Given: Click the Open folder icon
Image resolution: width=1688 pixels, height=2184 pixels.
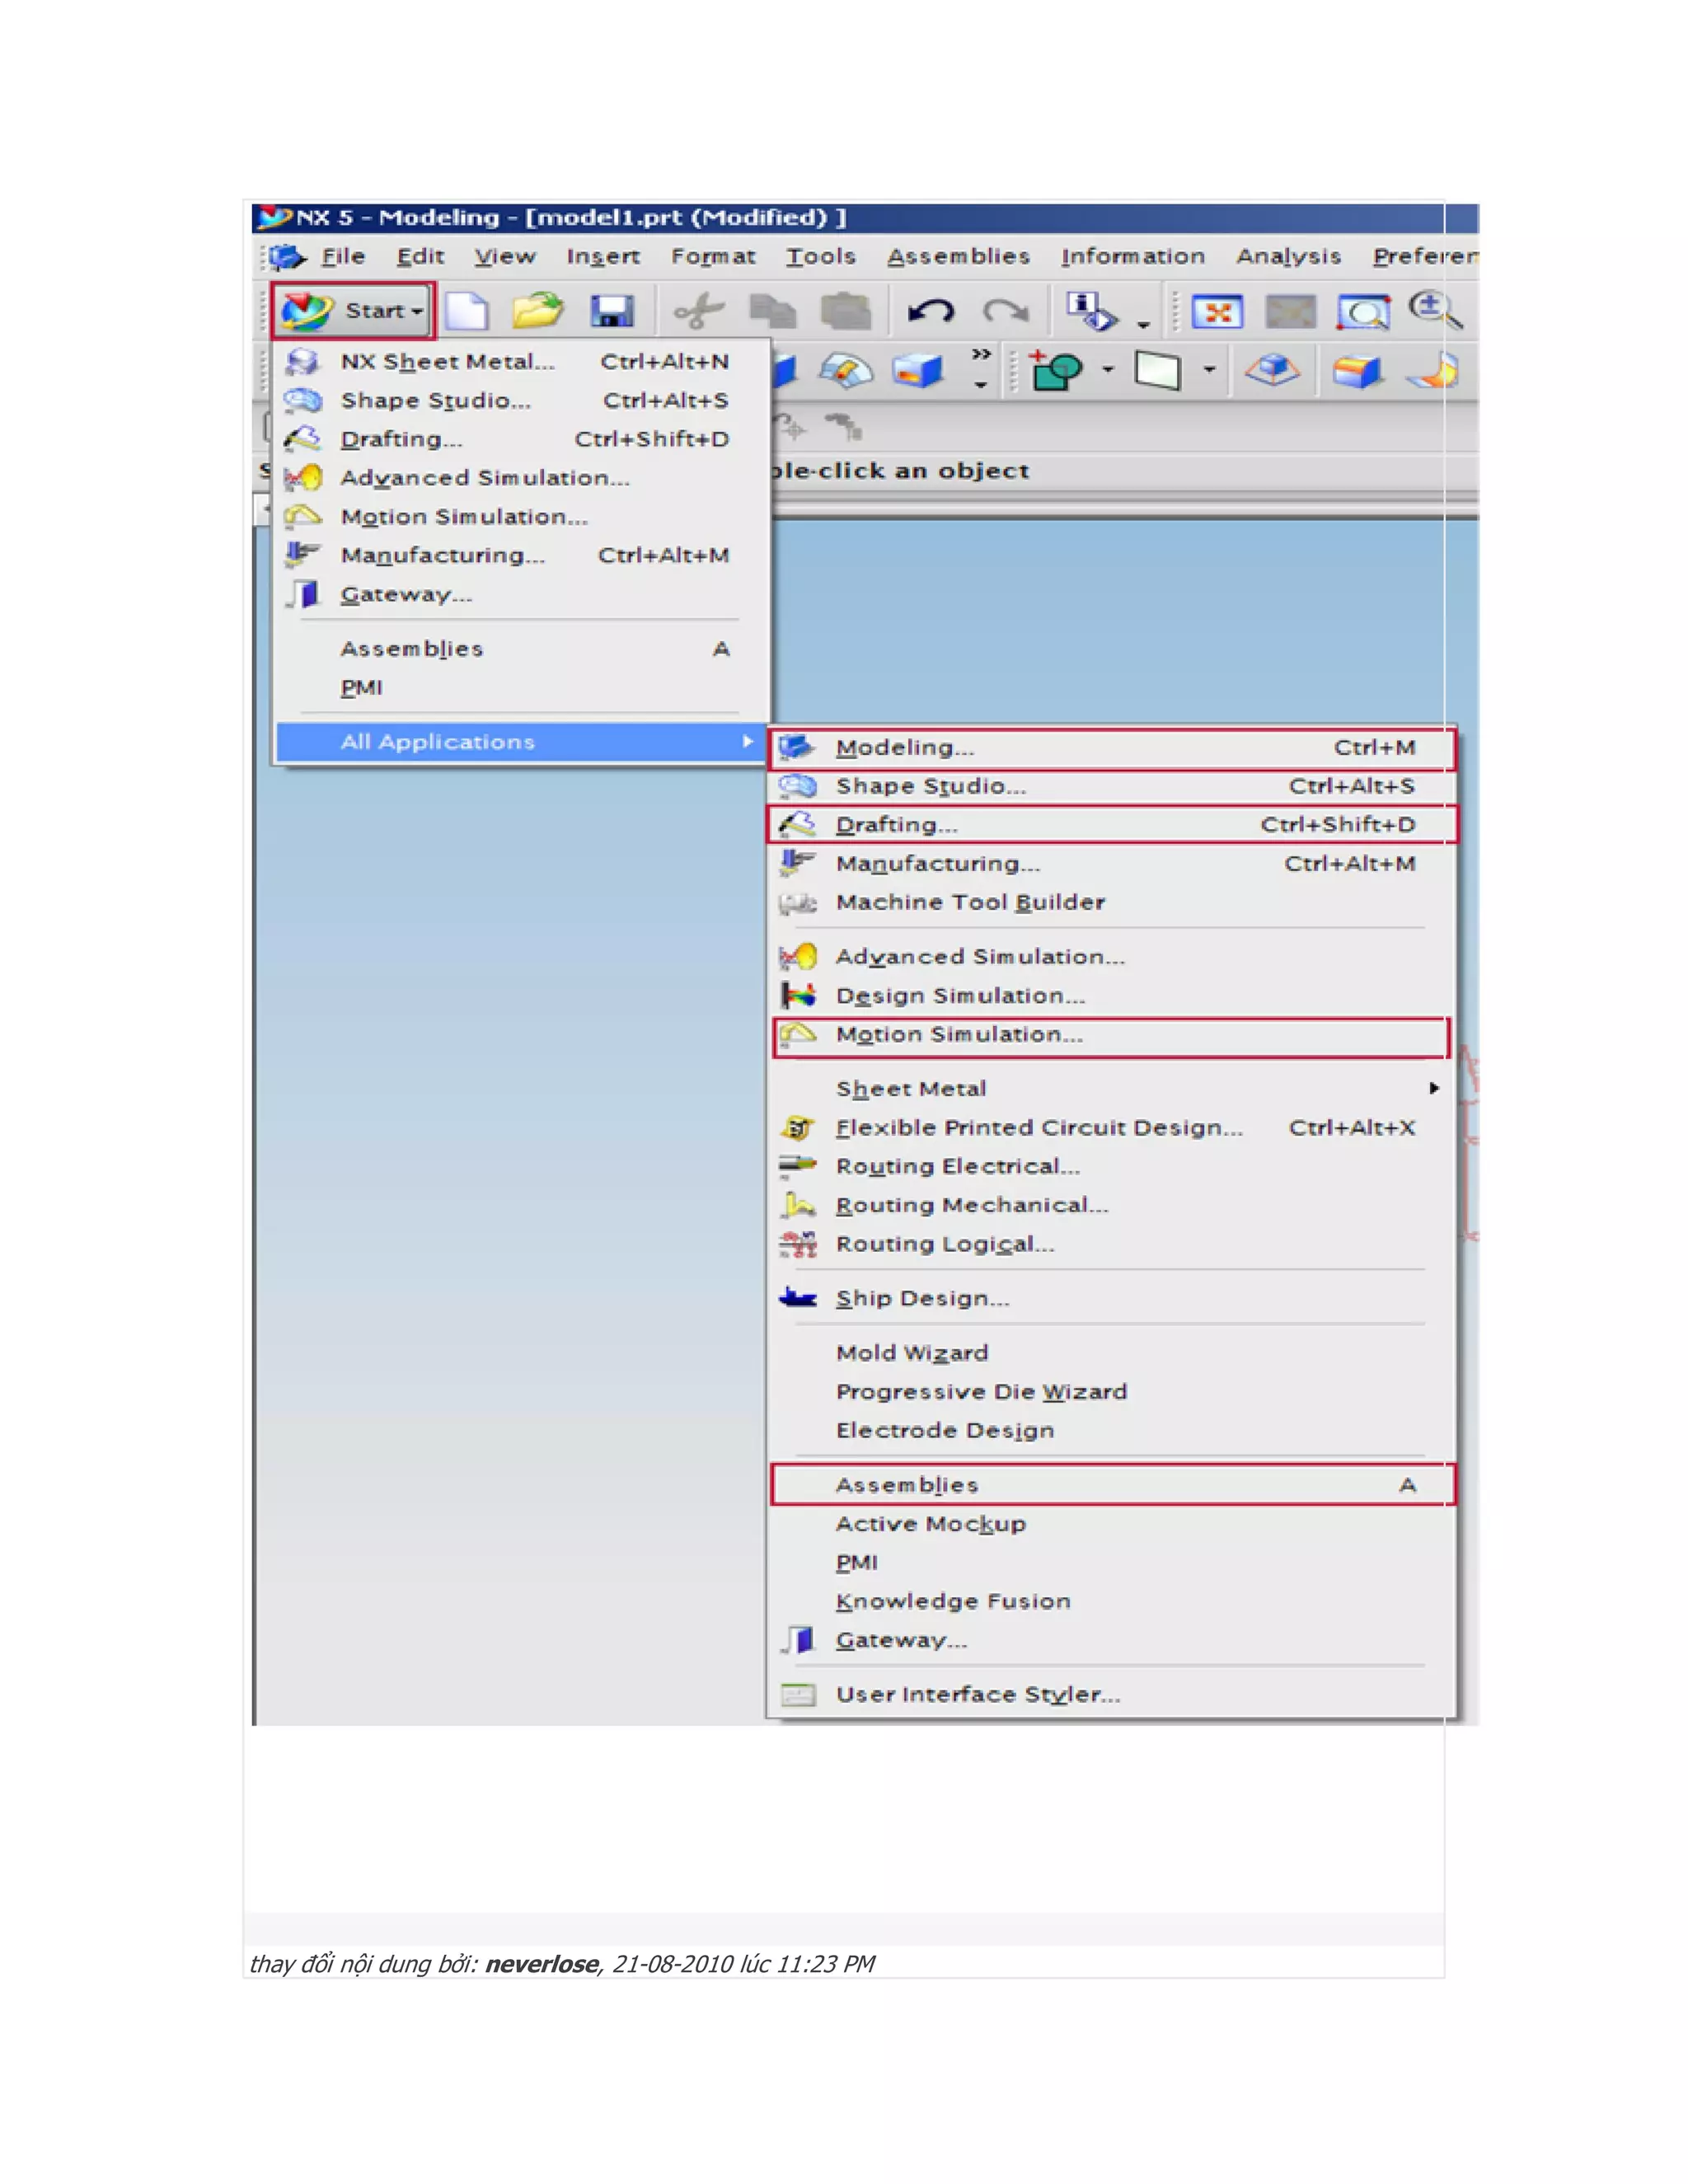Looking at the screenshot, I should [537, 311].
